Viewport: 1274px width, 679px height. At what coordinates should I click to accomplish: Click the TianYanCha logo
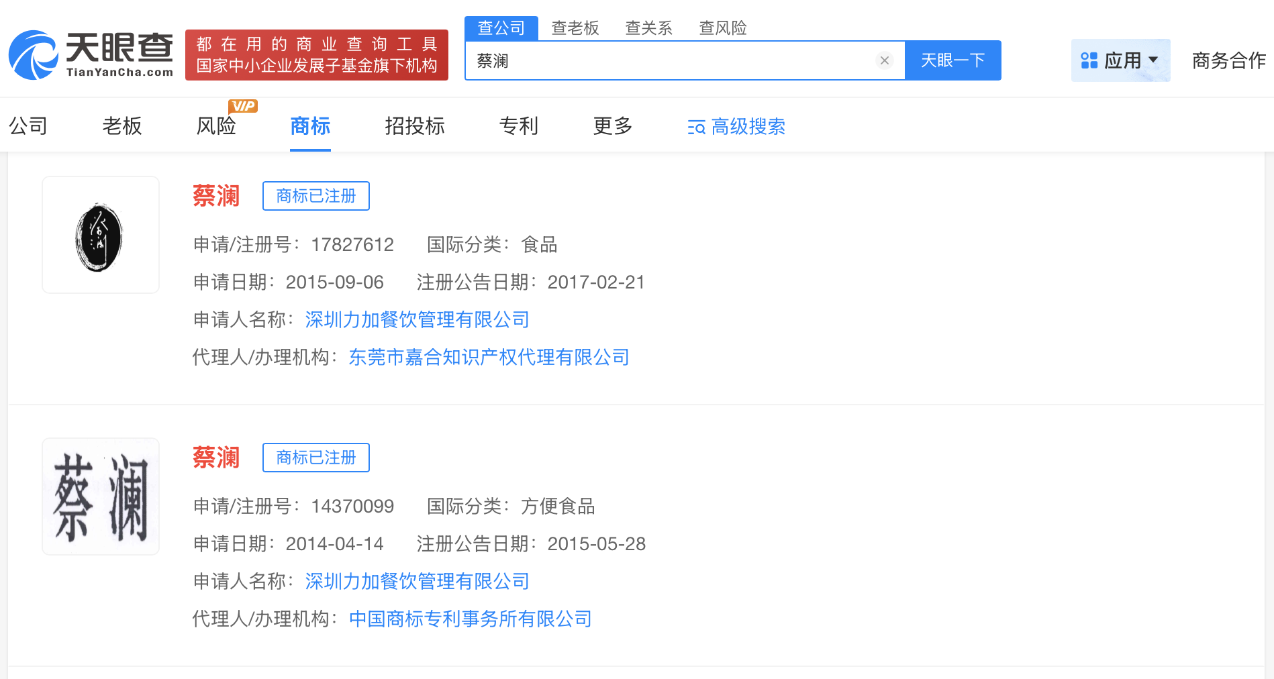click(x=91, y=55)
